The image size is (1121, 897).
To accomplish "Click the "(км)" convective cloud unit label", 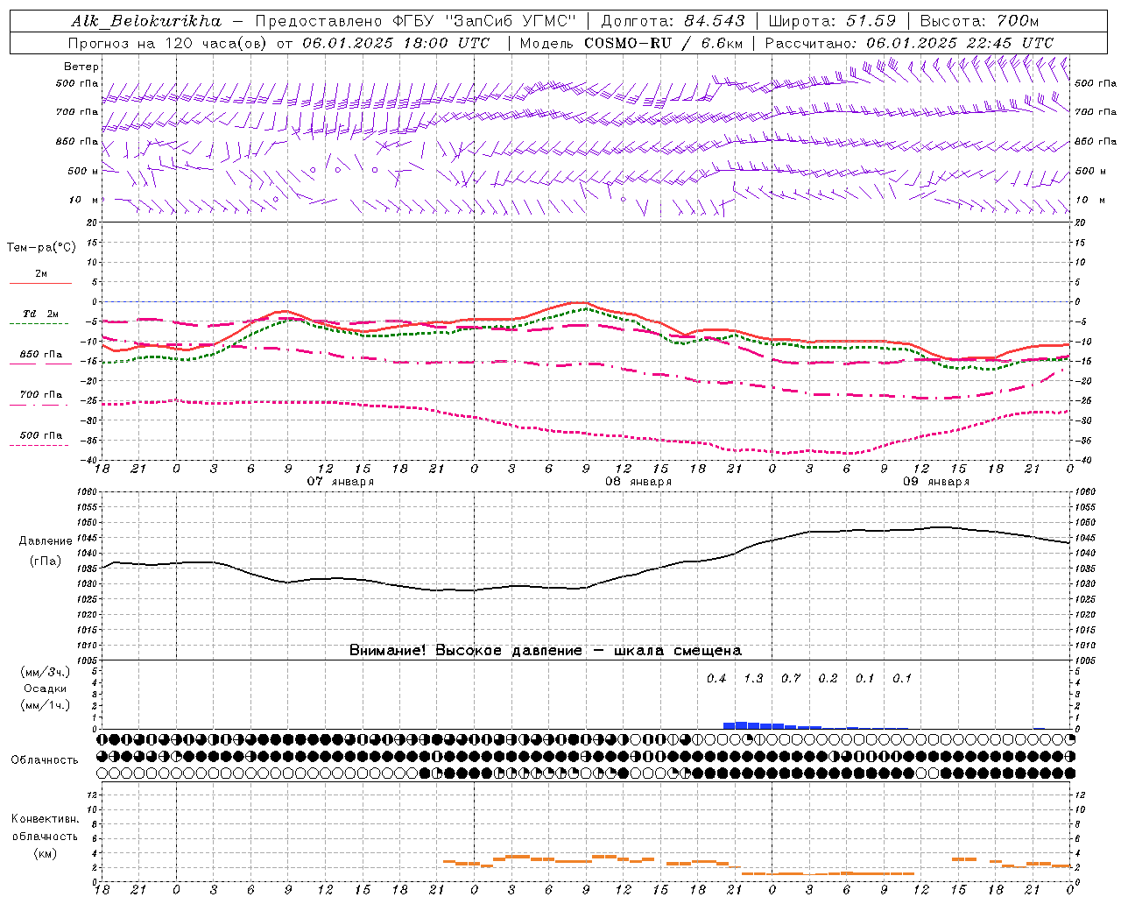I will pyautogui.click(x=45, y=853).
